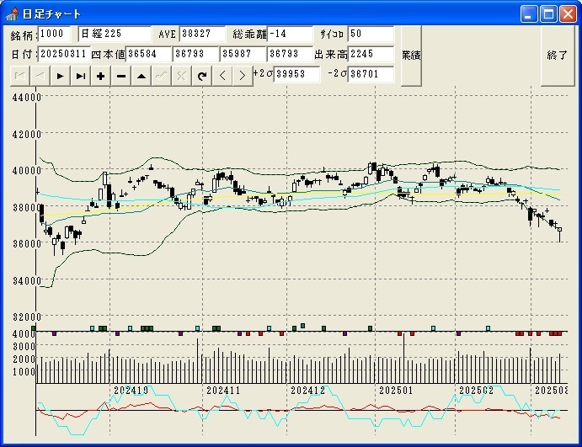
Task: Click the サイコロ value field
Action: click(371, 34)
